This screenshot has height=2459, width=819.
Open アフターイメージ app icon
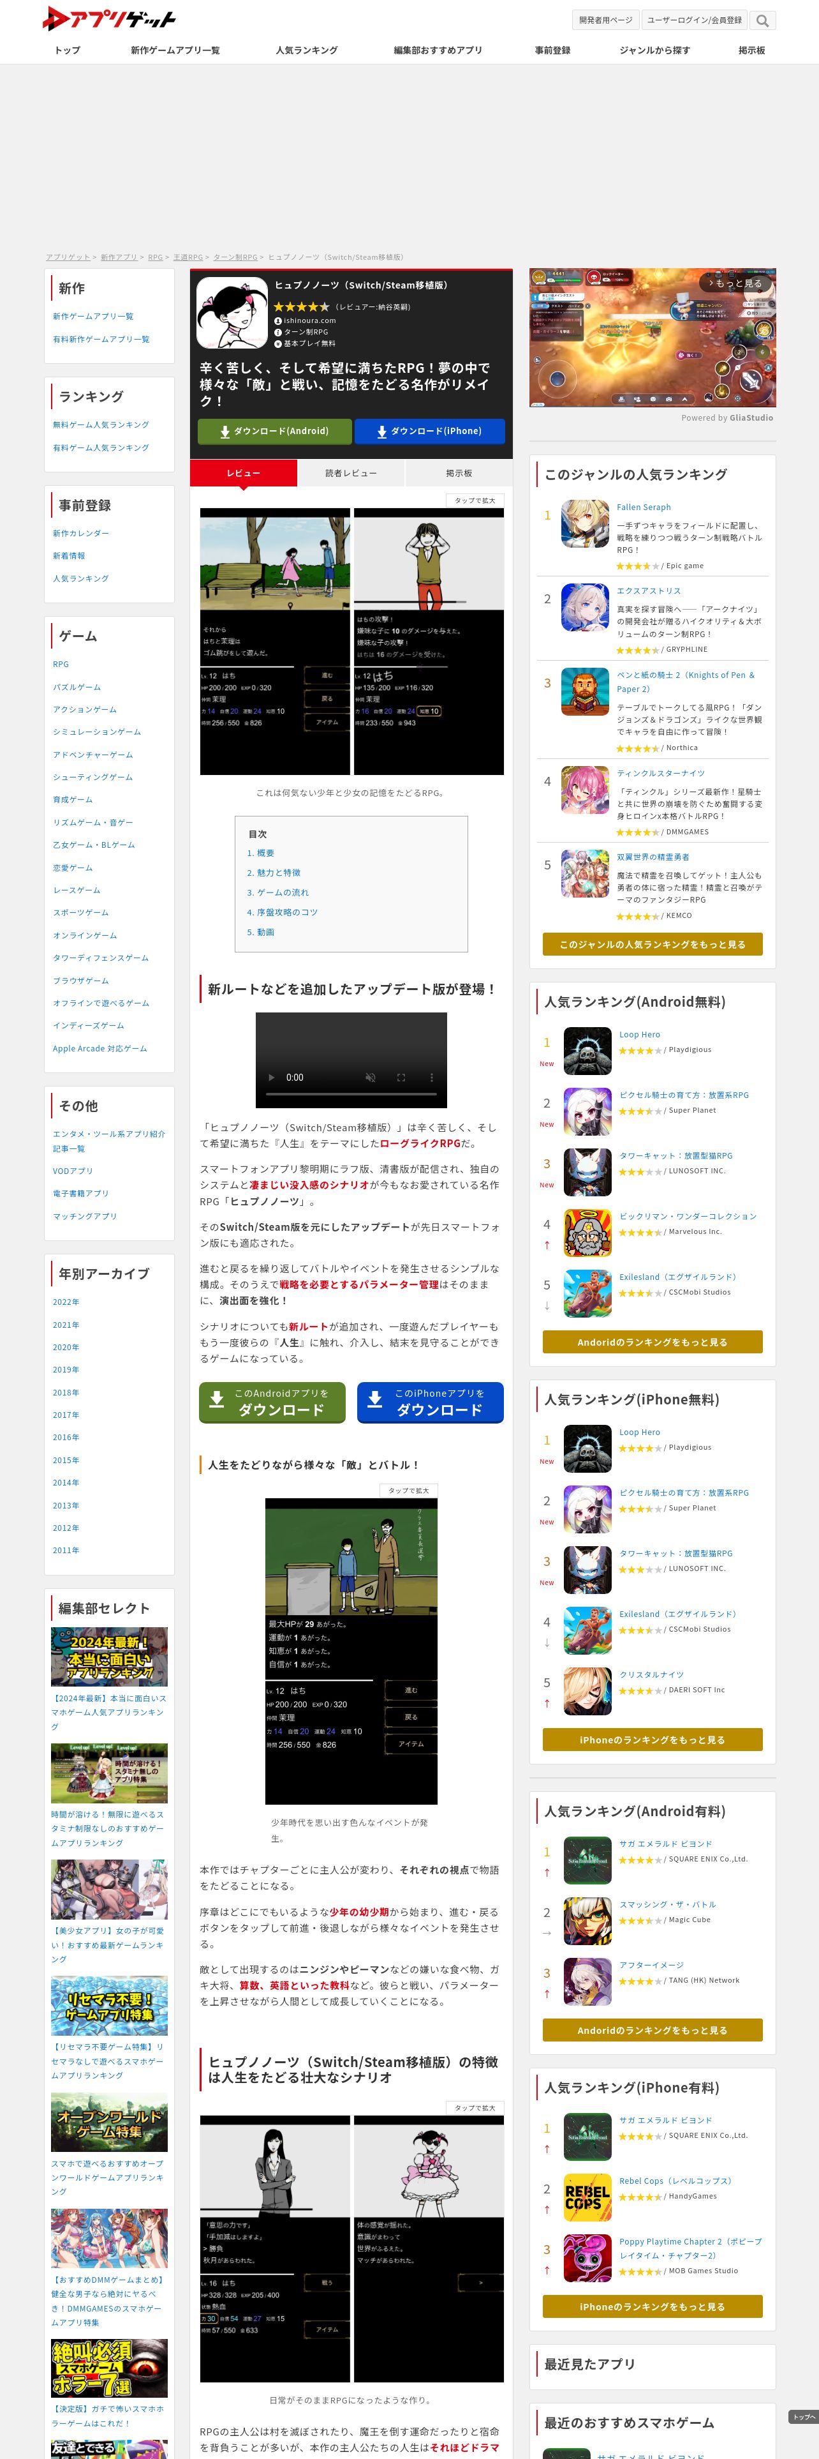(587, 1981)
